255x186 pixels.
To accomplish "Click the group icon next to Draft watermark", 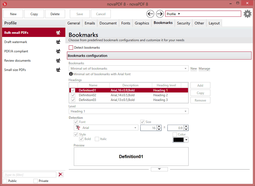I will pyautogui.click(x=58, y=42).
